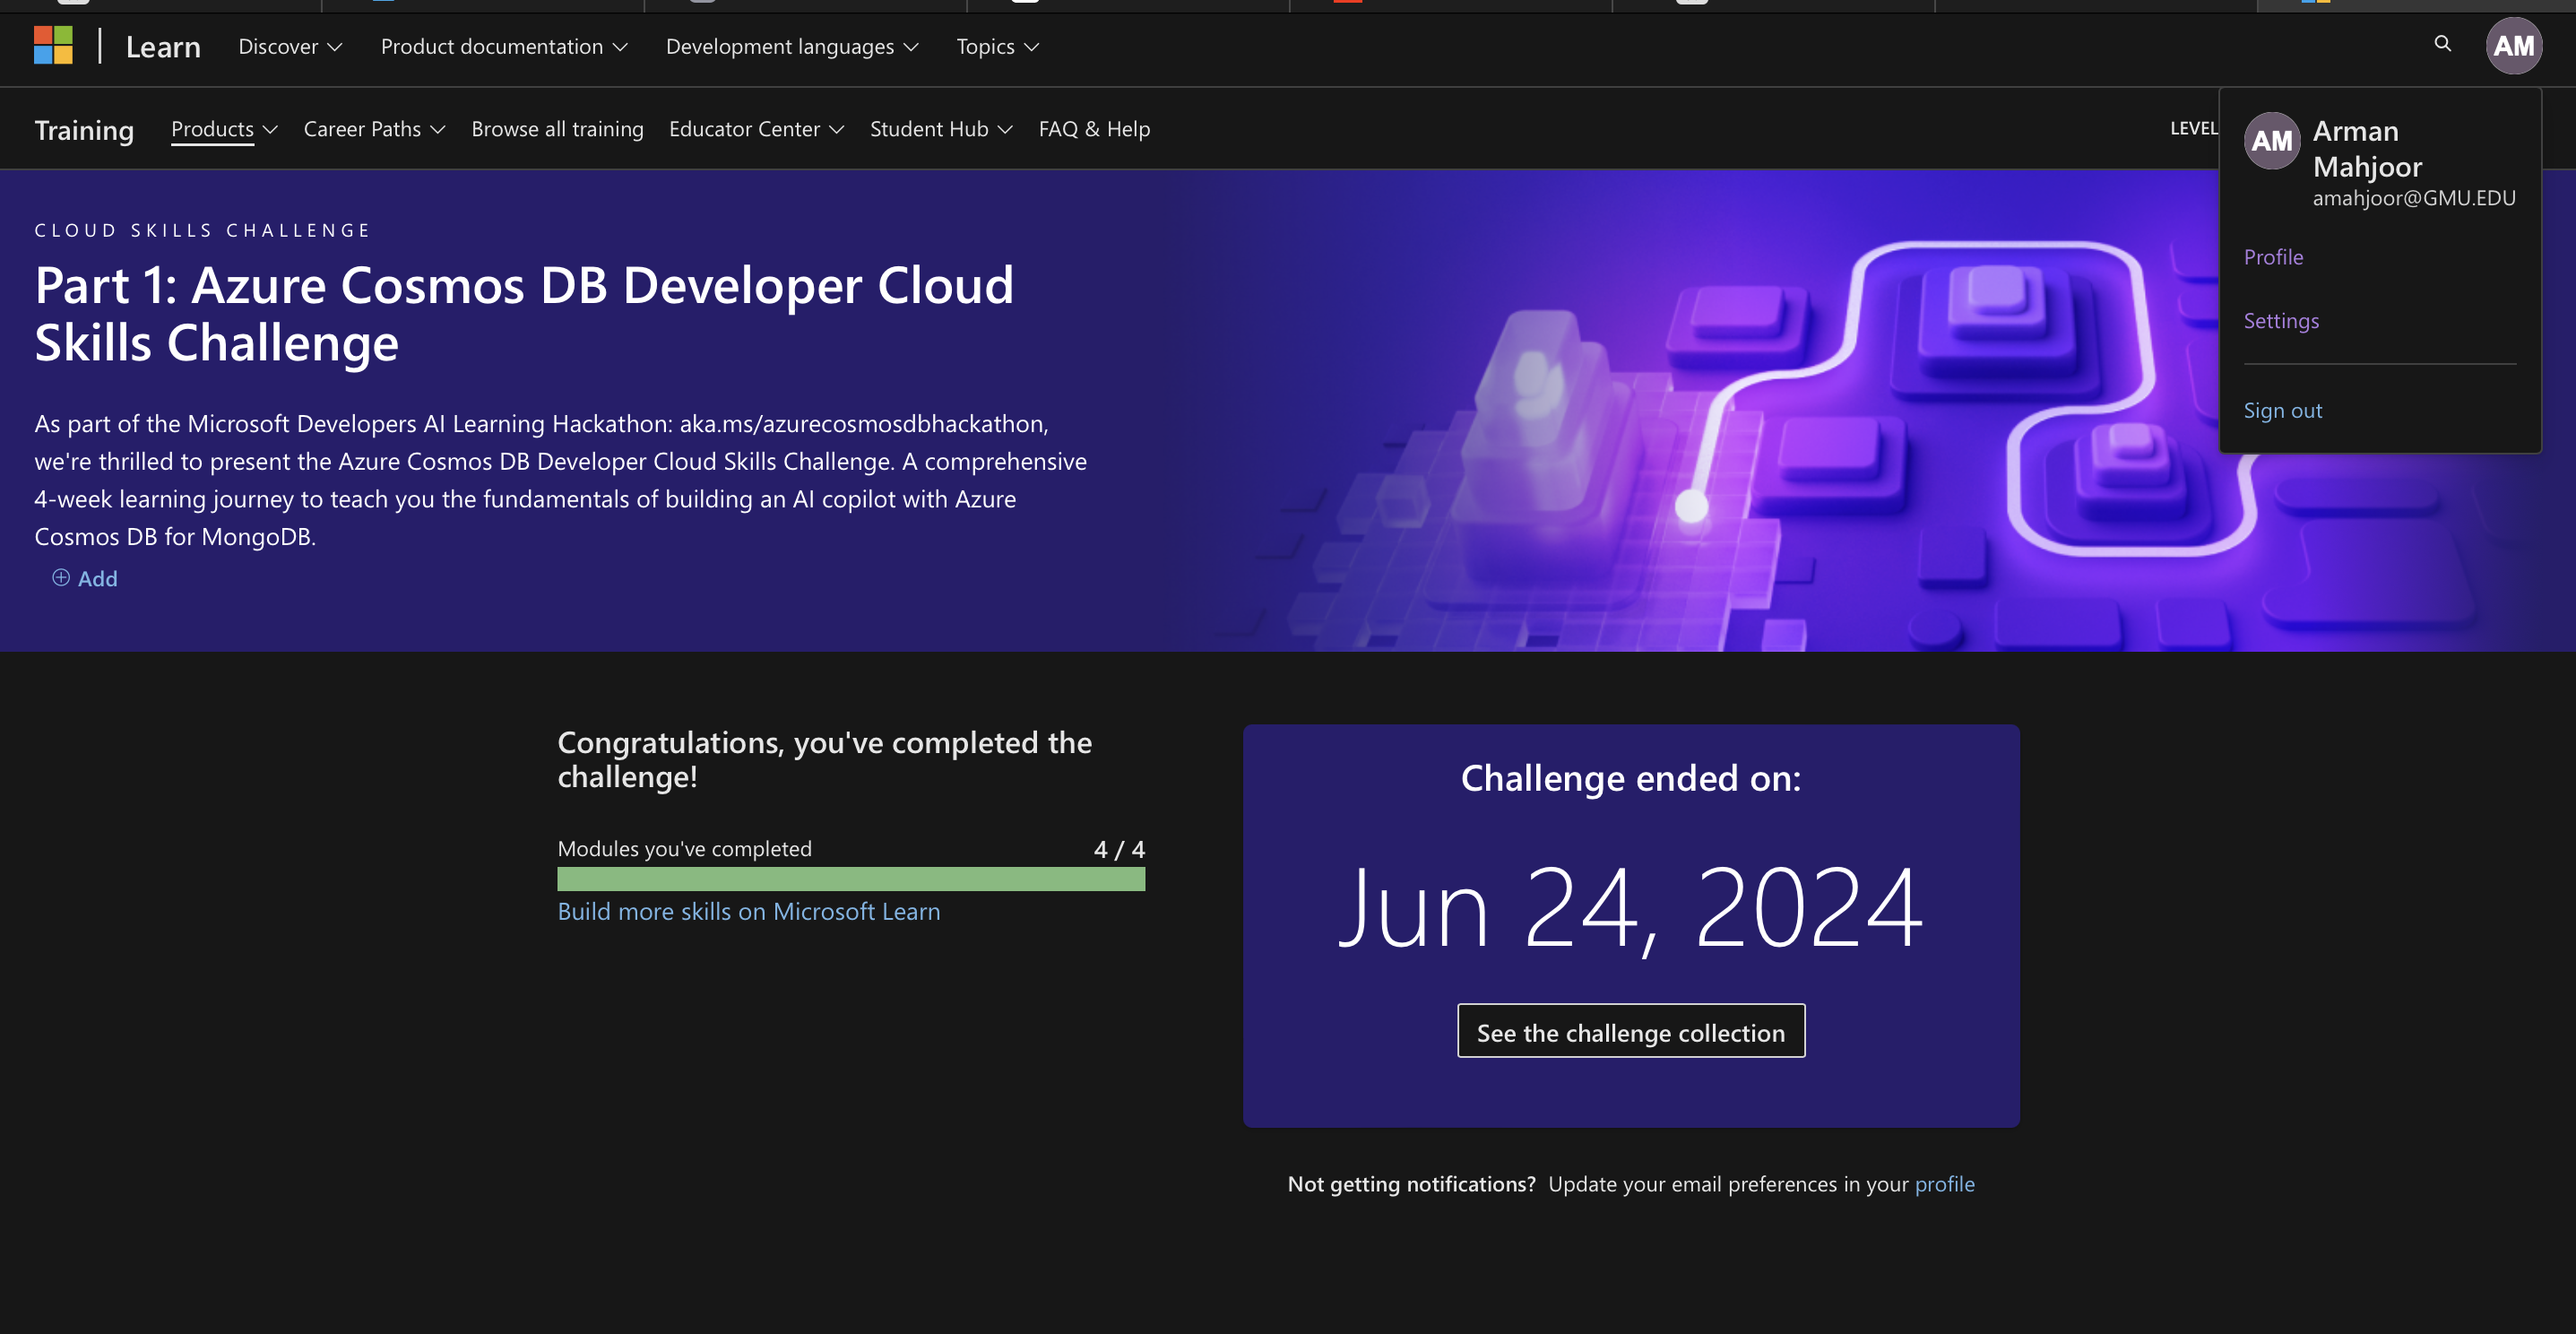This screenshot has width=2576, height=1334.
Task: Open the Product documentation dropdown
Action: [x=504, y=47]
